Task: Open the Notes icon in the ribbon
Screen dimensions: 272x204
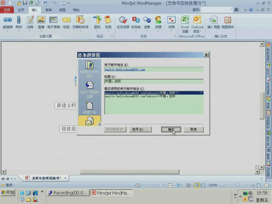Action: pos(30,20)
